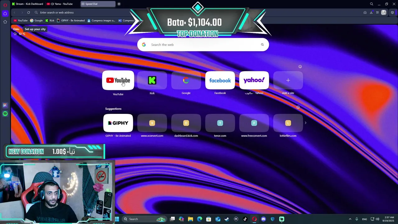Viewport: 398px width, 224px height.
Task: Click the Opera icon in the taskbar
Action: [x=254, y=219]
